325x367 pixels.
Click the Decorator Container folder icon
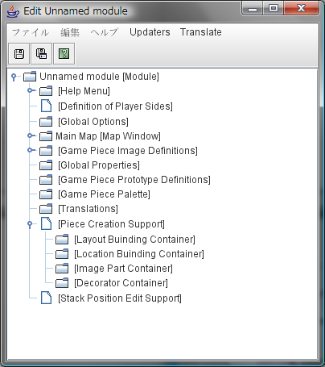click(x=62, y=283)
